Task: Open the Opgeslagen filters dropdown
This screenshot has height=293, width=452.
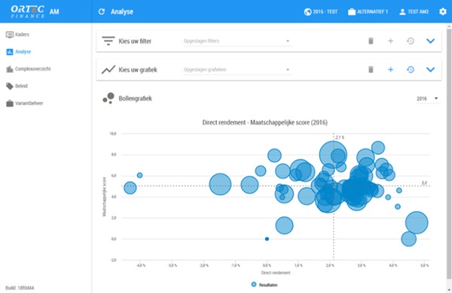Action: 237,41
